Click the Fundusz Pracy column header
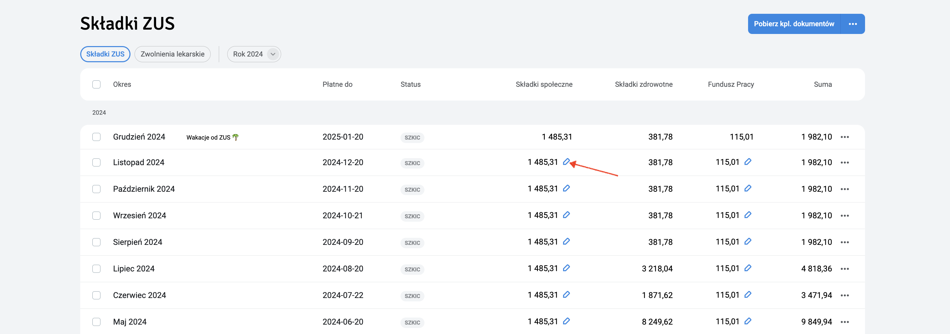Image resolution: width=950 pixels, height=334 pixels. tap(731, 84)
